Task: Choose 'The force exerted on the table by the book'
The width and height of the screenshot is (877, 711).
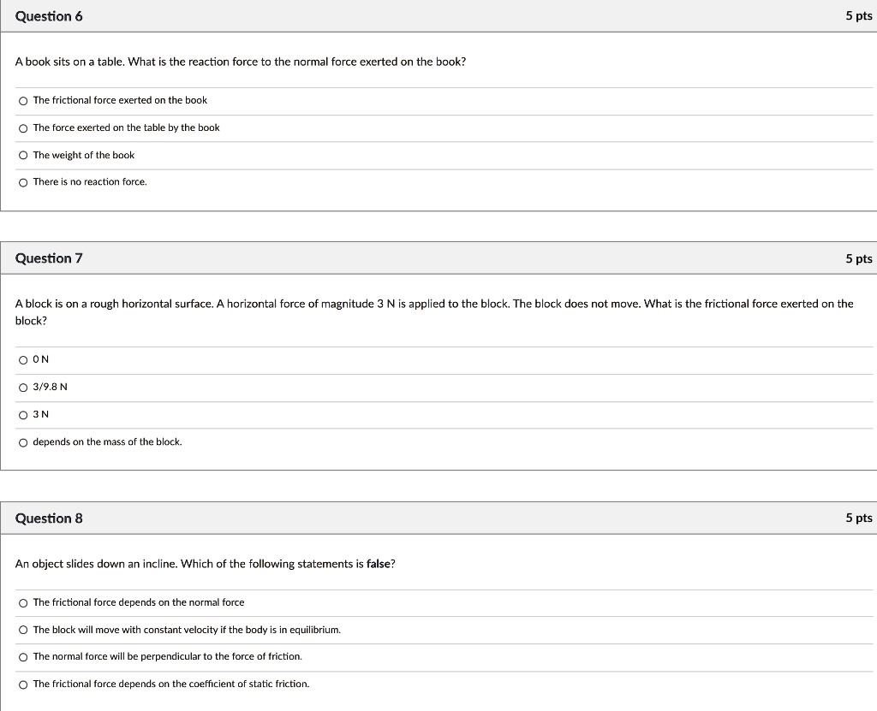Action: point(23,128)
